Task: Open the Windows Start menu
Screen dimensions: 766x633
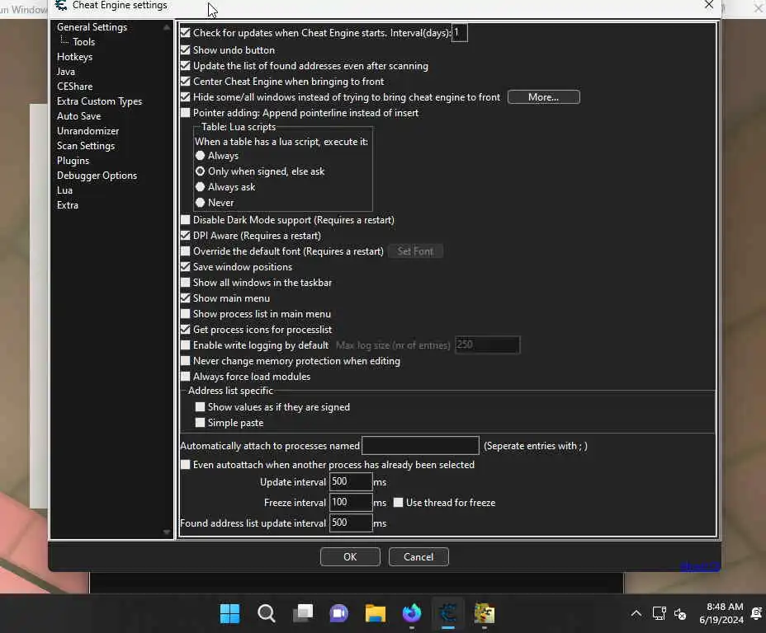Action: (229, 613)
